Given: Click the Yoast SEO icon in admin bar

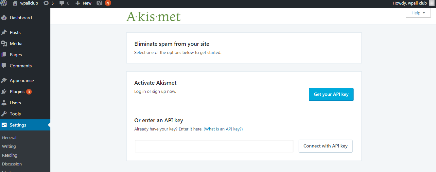Looking at the screenshot, I should point(100,3).
